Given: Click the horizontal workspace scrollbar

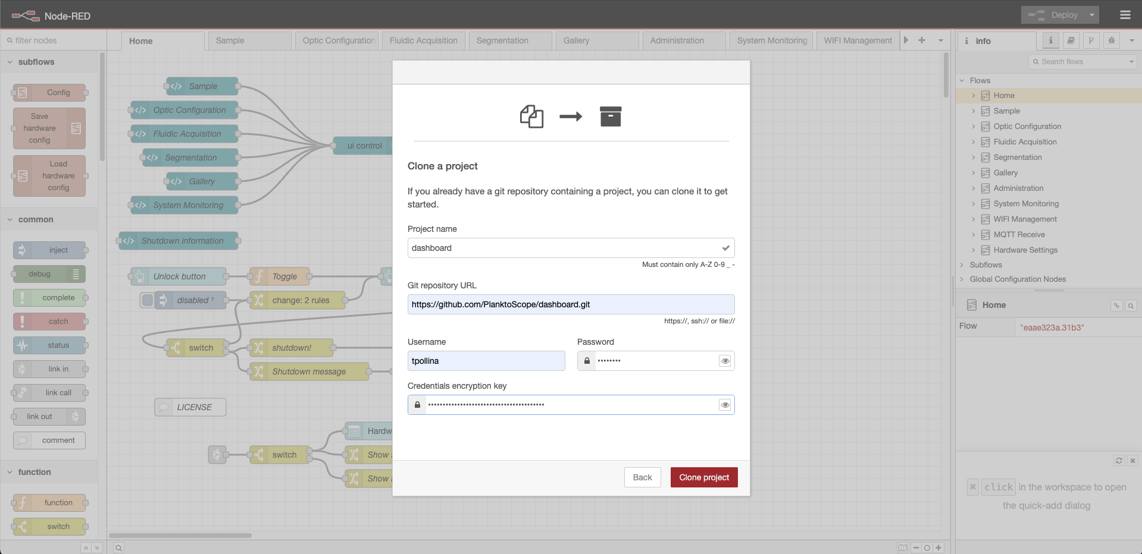Looking at the screenshot, I should coord(180,536).
